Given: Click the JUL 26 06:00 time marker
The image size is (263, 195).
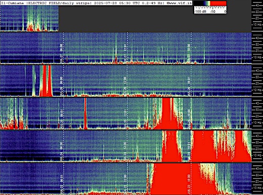Looking at the screenshot, I should pyautogui.click(x=61, y=86).
